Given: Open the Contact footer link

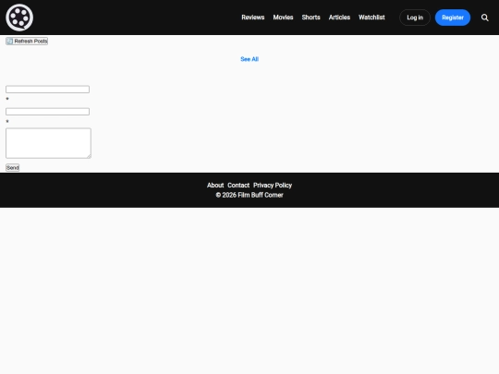Looking at the screenshot, I should 238,185.
